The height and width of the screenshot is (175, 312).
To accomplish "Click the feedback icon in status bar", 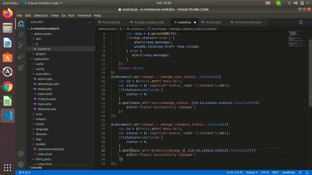I will (x=300, y=173).
